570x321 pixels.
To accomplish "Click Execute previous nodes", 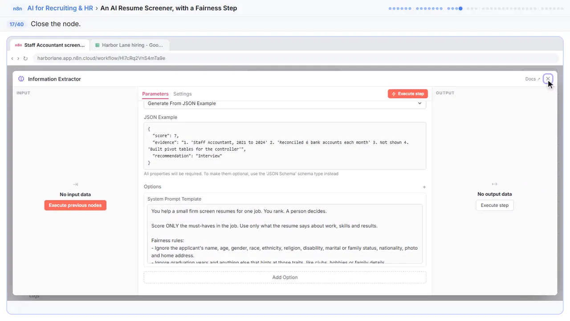I will pyautogui.click(x=75, y=206).
